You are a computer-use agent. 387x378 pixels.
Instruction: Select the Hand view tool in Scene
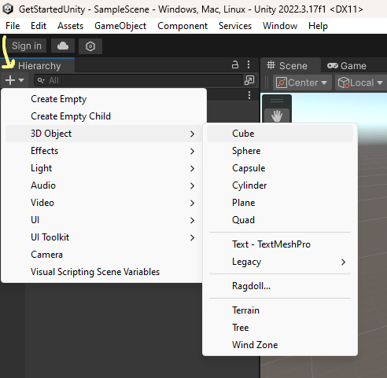(277, 116)
